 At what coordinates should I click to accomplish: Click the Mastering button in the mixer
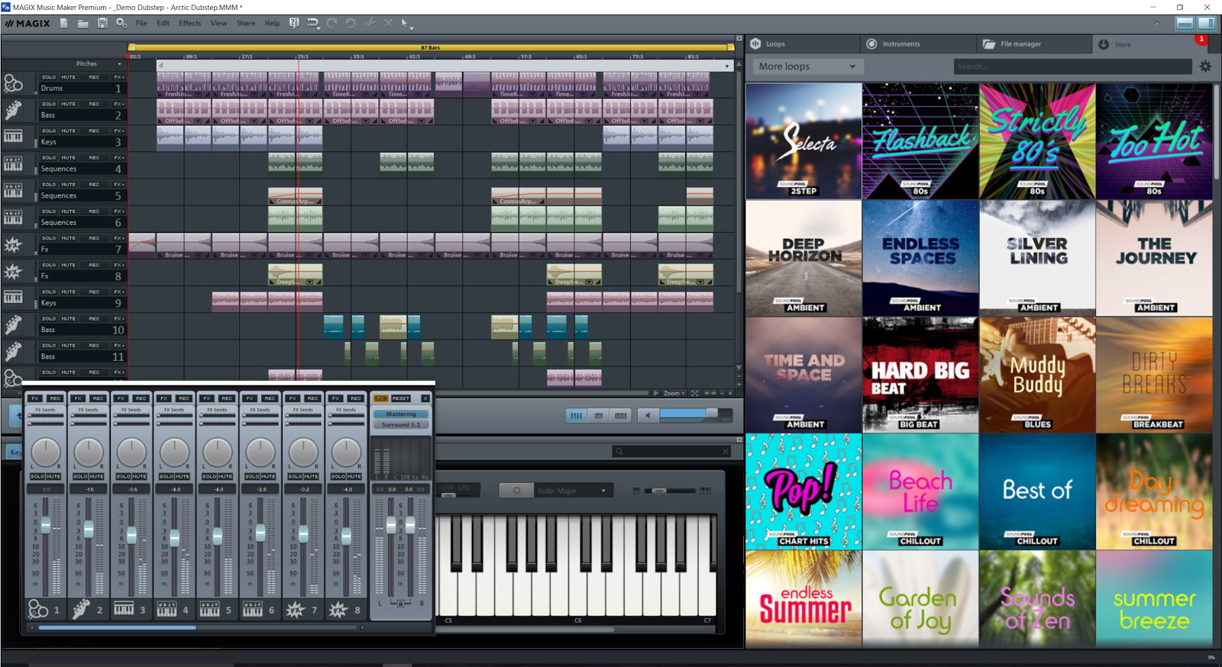click(401, 414)
